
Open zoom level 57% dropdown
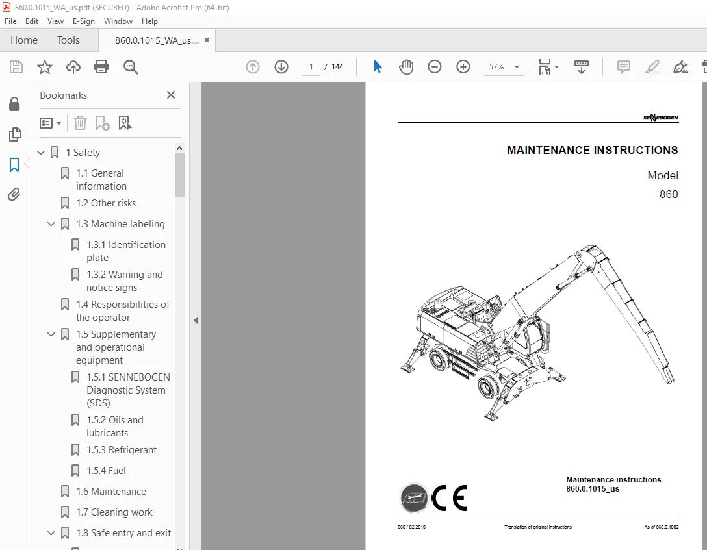coord(517,67)
